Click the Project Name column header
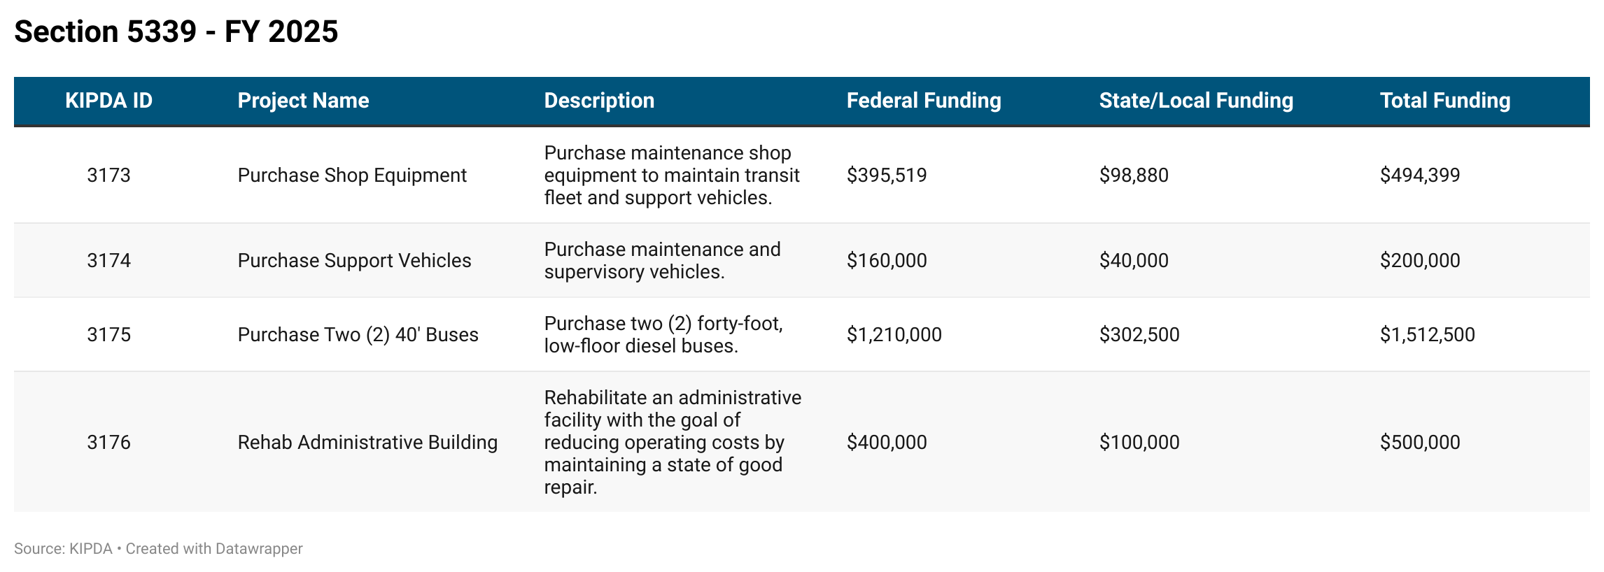Image resolution: width=1604 pixels, height=572 pixels. (303, 101)
